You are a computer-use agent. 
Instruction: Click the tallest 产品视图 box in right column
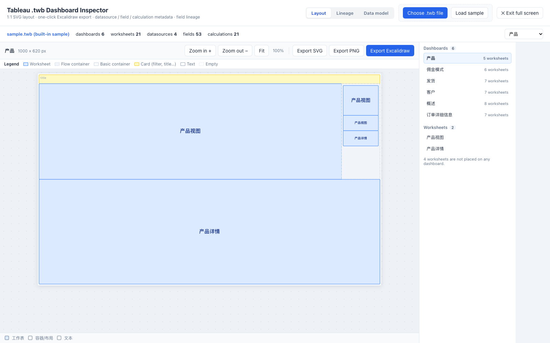coord(361,100)
